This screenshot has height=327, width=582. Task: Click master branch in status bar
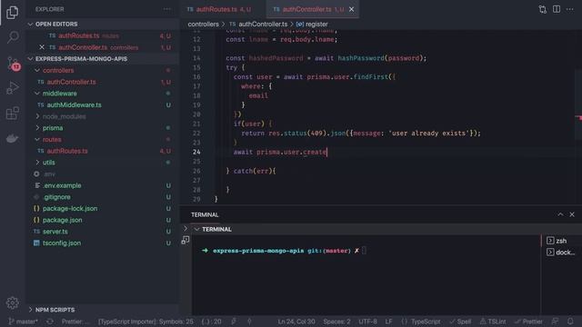23,322
